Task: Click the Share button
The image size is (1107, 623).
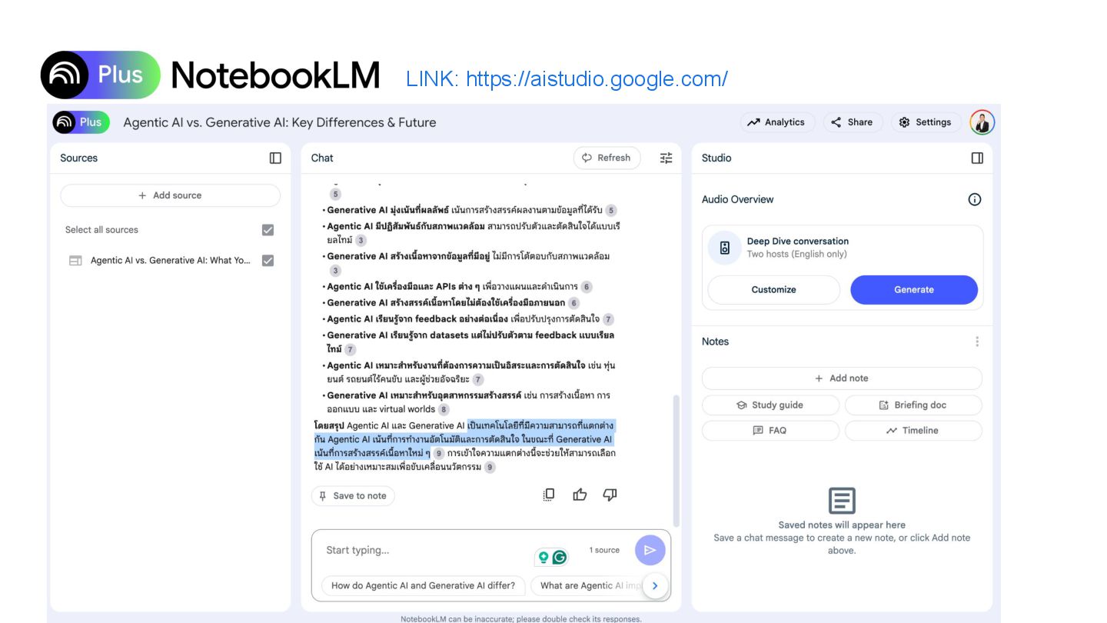Action: pos(852,122)
